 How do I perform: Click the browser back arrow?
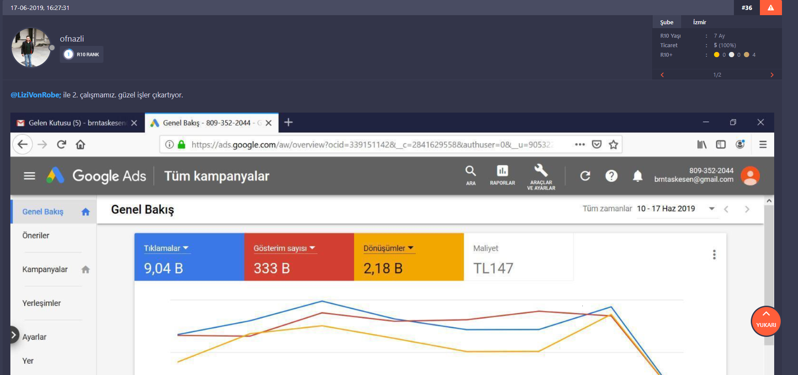(23, 144)
